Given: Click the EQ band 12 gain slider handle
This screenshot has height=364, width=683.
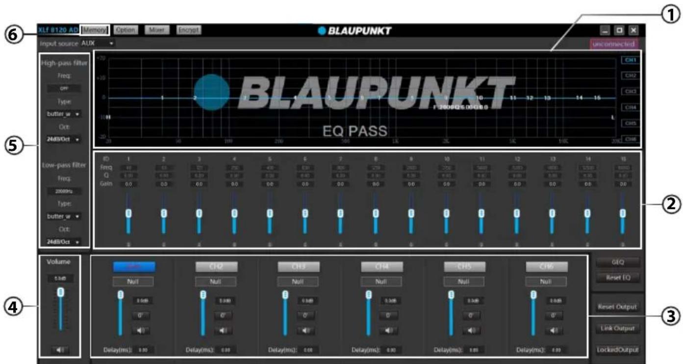Looking at the screenshot, I should coord(516,214).
